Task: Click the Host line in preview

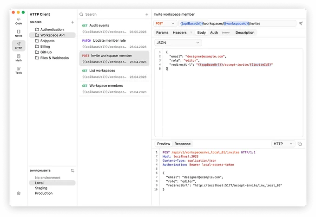Action: click(180, 156)
